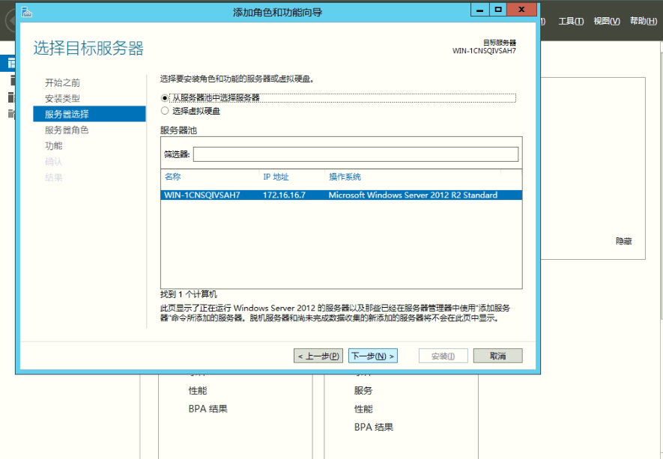Viewport: 663px width, 459px height.
Task: Click Microsoft Windows Server 2012 R2 Standard cell
Action: coord(413,195)
